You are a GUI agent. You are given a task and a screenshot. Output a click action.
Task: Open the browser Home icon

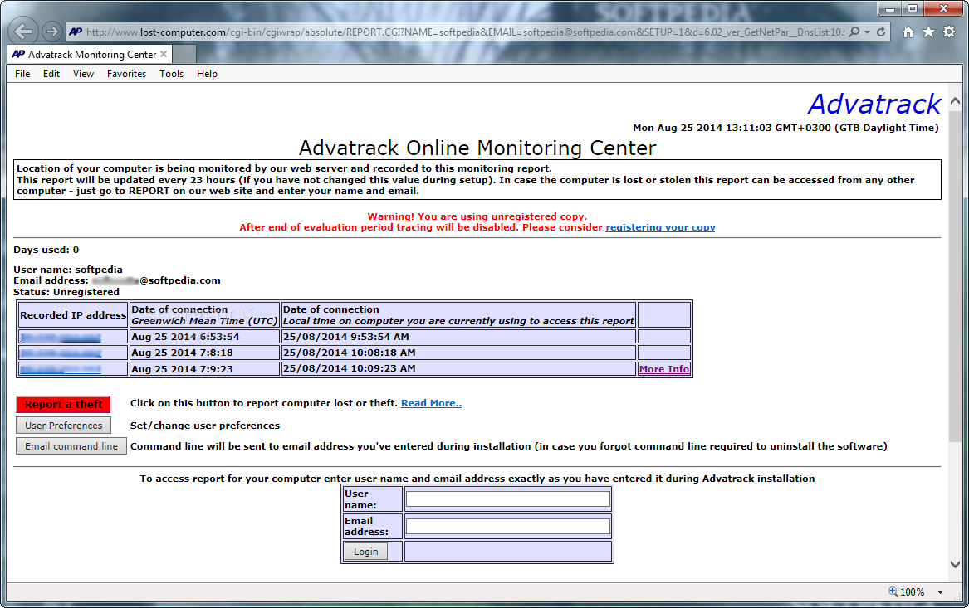point(908,32)
